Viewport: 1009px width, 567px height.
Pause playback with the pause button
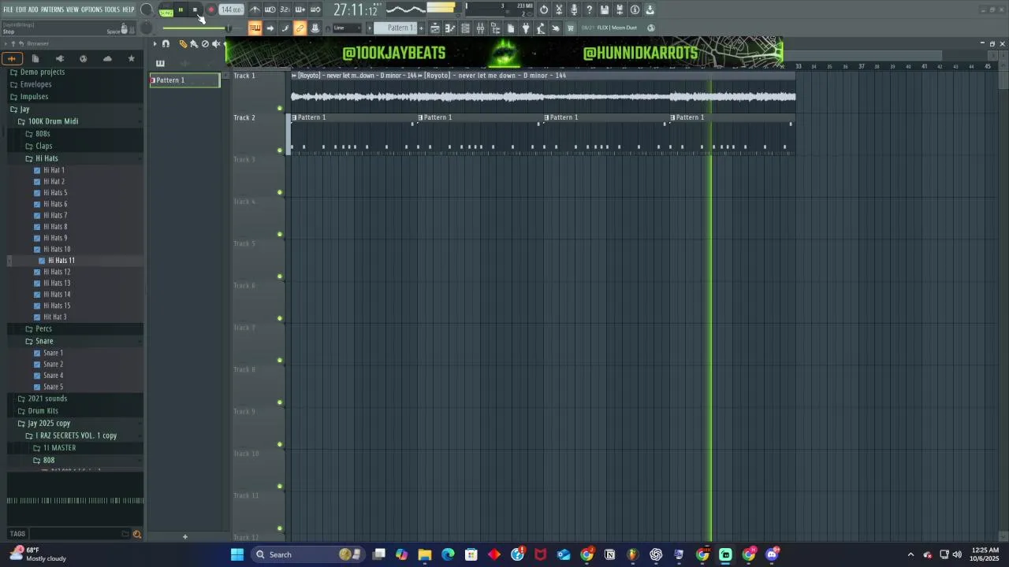tap(181, 9)
